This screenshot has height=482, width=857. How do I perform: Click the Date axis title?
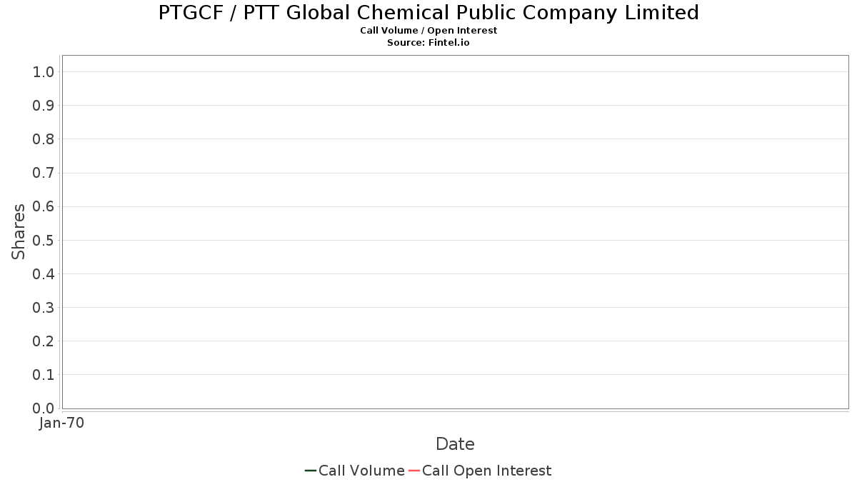point(455,444)
